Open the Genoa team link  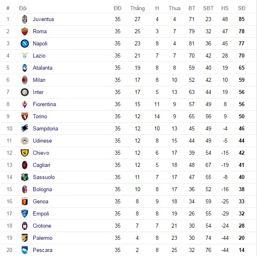coord(41,201)
